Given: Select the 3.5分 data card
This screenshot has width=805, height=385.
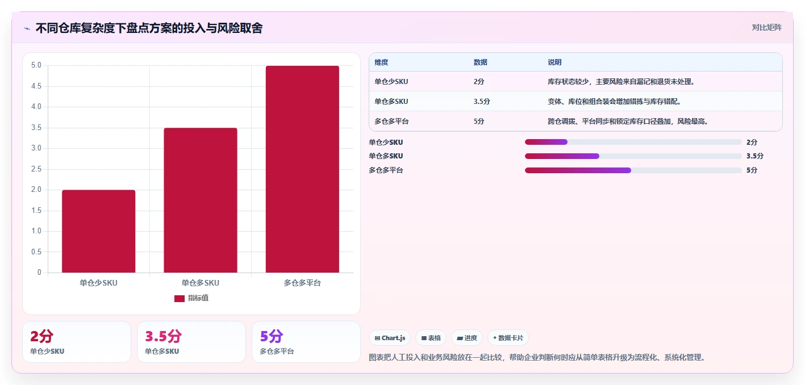Looking at the screenshot, I should tap(191, 342).
